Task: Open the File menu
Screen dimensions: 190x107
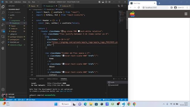Action: pyautogui.click(x=7, y=2)
